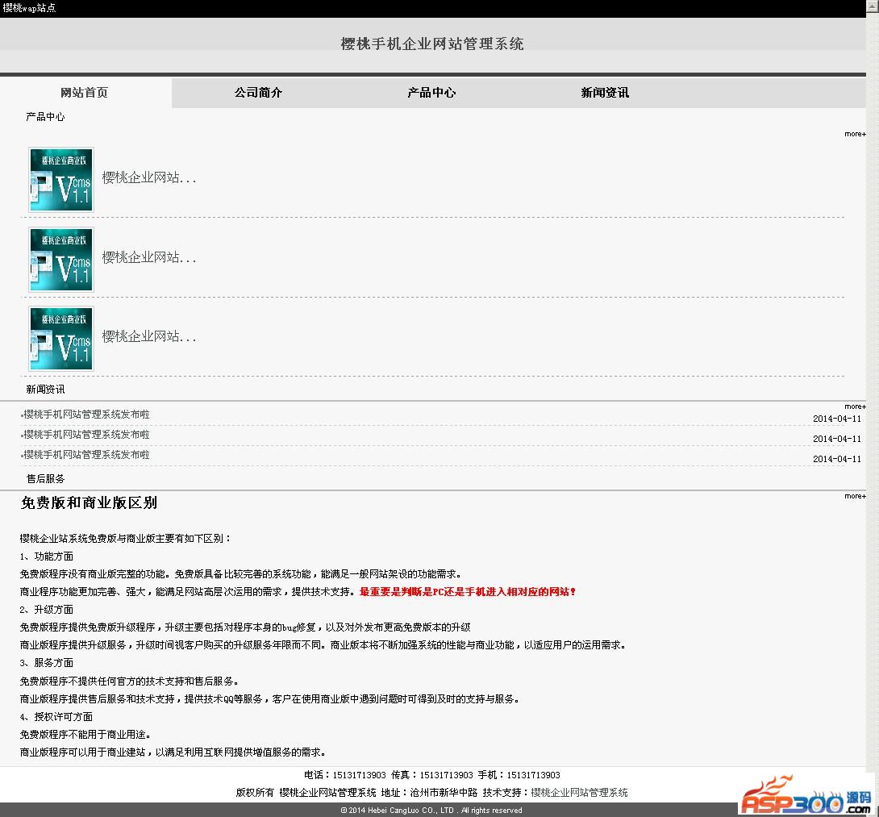This screenshot has width=879, height=817.
Task: Click the 免费版和商业版区别 article heading
Action: point(89,503)
